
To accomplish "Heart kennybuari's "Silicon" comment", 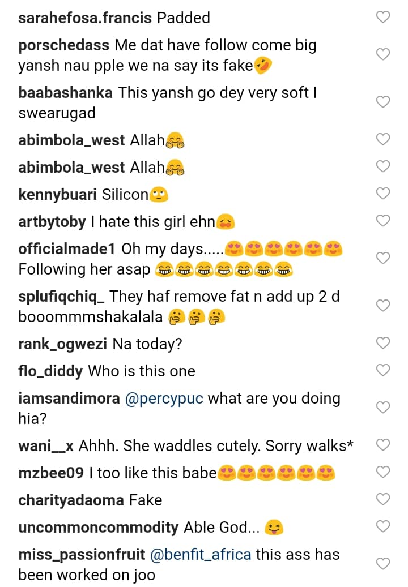I will tap(384, 194).
